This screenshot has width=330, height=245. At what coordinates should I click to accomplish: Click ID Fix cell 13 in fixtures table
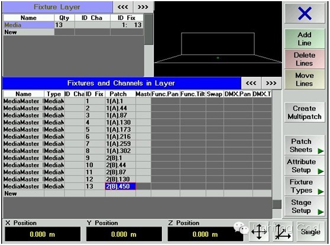(x=95, y=187)
